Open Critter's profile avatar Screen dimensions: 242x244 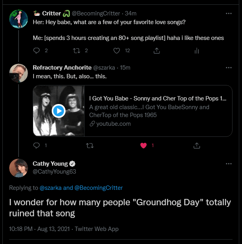click(x=19, y=19)
